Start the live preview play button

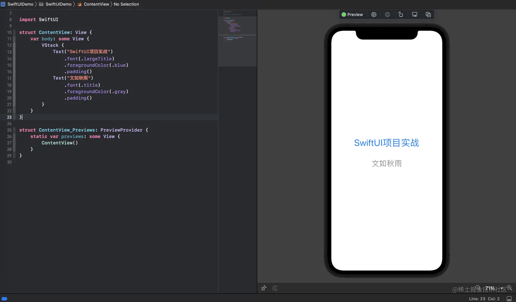point(374,15)
